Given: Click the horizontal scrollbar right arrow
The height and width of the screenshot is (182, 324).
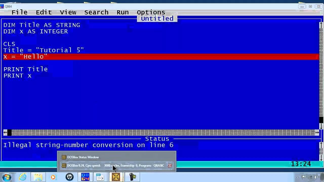Looking at the screenshot, I should tap(317, 132).
